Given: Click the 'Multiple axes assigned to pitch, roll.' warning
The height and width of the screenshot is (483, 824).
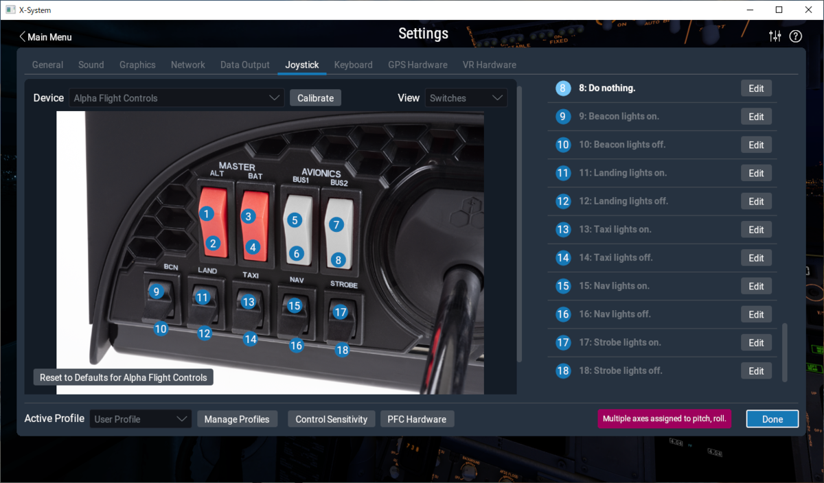Looking at the screenshot, I should coord(664,419).
